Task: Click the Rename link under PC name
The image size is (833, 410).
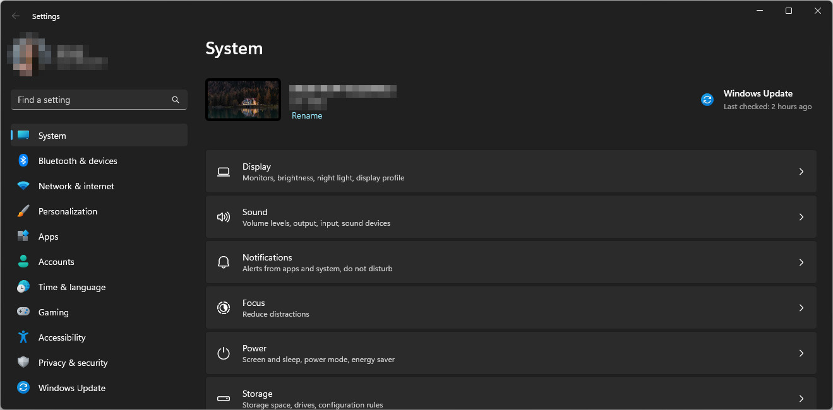Action: tap(307, 116)
